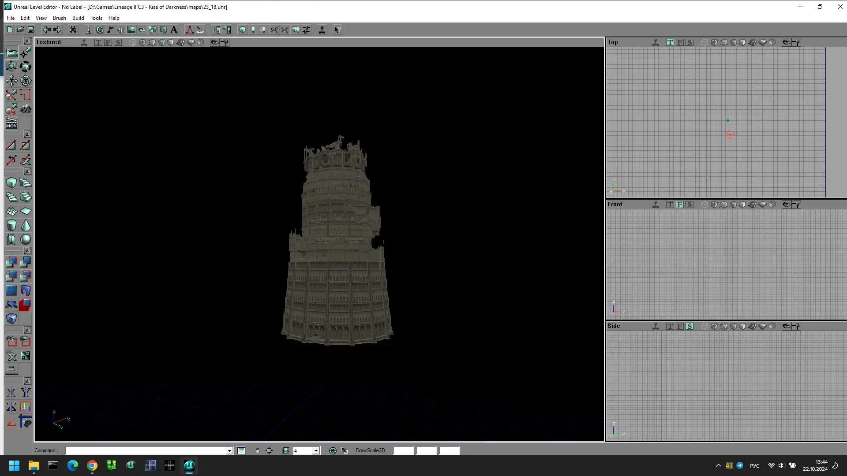This screenshot has width=847, height=476.
Task: Collapse the brush clipping group arrow
Action: pos(27,134)
